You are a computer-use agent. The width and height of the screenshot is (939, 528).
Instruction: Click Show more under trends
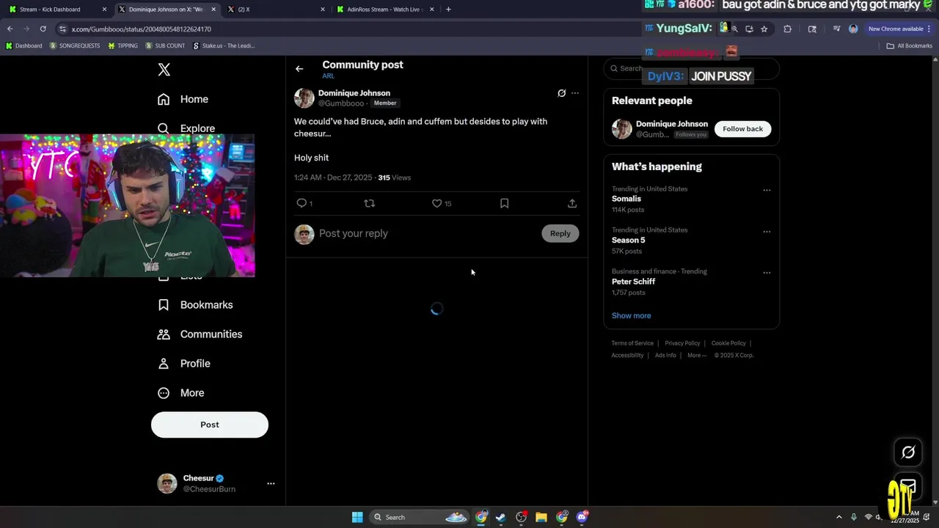(632, 315)
